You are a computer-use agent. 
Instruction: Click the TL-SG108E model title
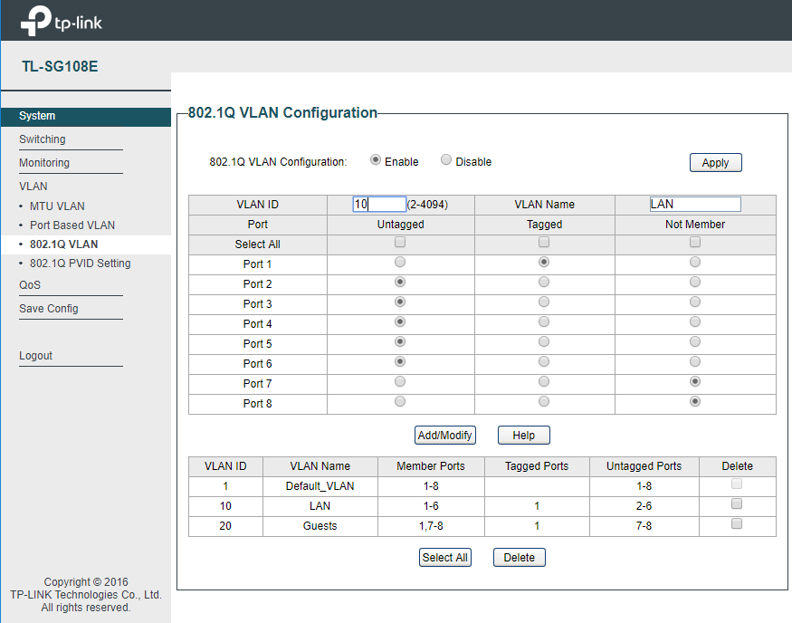coord(60,67)
